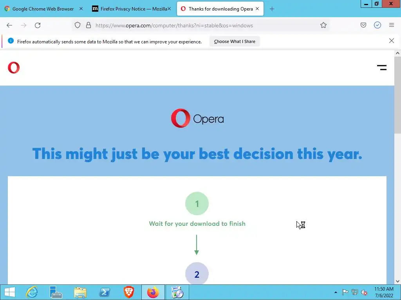Click the page scrollbar down arrow
The image size is (401, 300).
point(397,281)
